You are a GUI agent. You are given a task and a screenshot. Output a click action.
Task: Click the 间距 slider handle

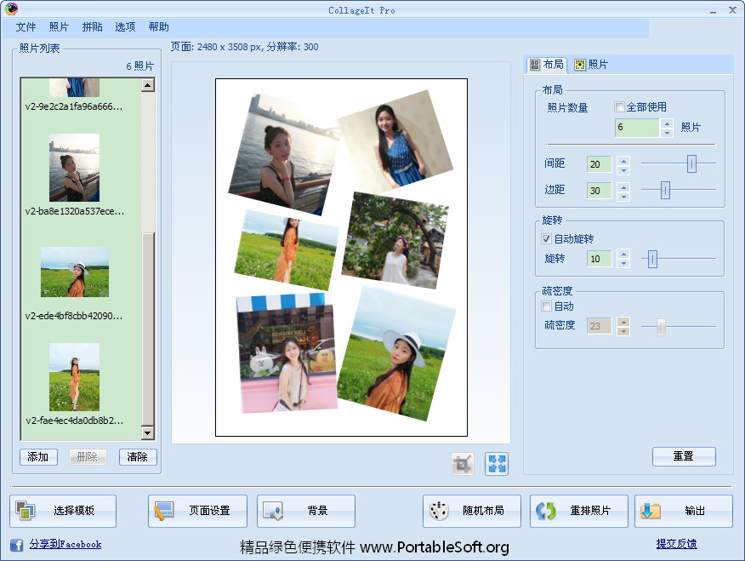(691, 163)
